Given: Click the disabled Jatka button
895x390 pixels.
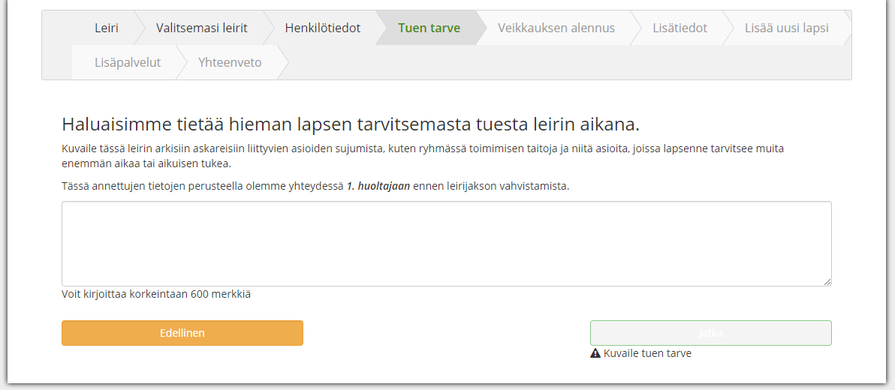Looking at the screenshot, I should pyautogui.click(x=710, y=333).
